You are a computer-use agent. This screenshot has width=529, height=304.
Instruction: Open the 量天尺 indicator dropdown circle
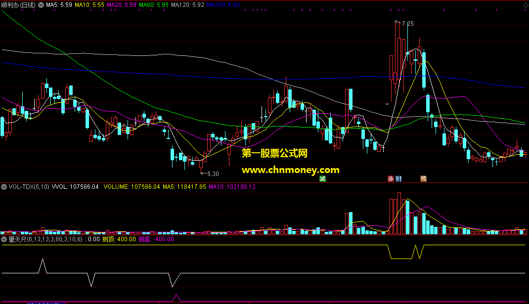(x=4, y=239)
